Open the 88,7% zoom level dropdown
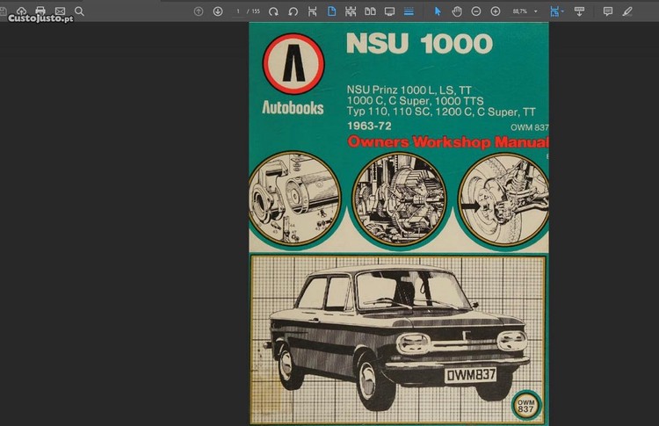Image resolution: width=659 pixels, height=426 pixels. (x=525, y=11)
